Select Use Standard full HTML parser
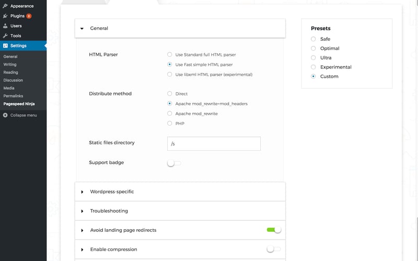 click(x=169, y=54)
